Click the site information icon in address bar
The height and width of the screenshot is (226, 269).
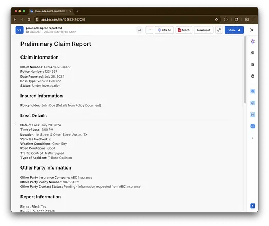[37, 20]
